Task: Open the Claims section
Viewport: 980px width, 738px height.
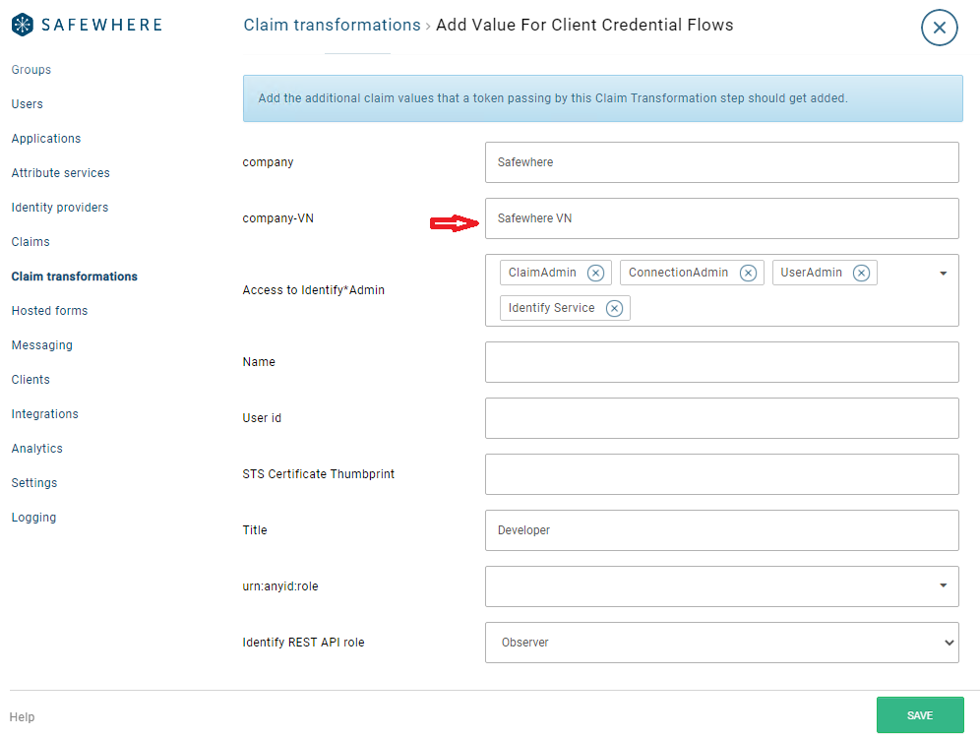Action: pos(31,242)
